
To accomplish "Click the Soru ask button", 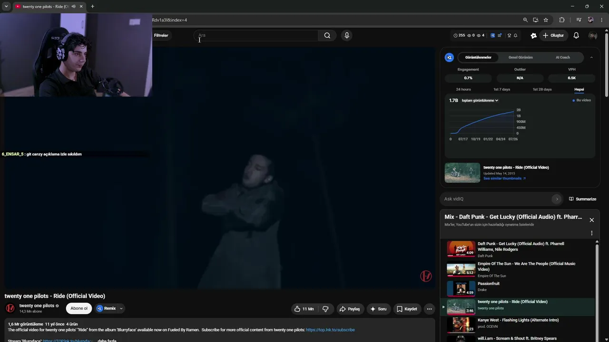I will (x=378, y=309).
